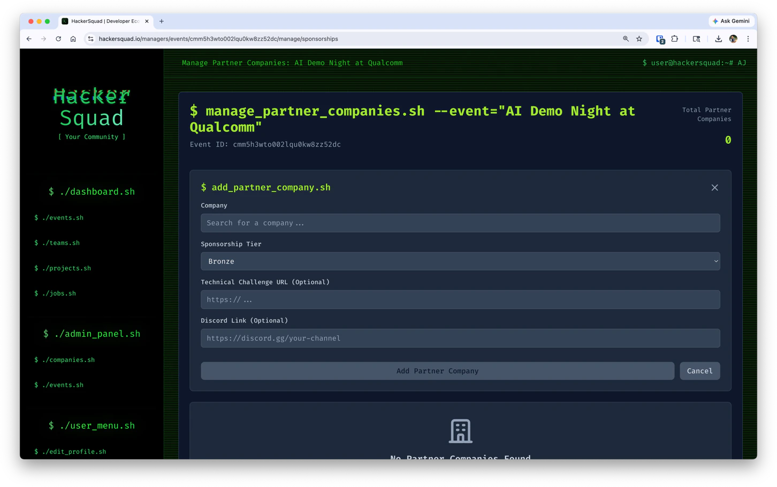Viewport: 777px width, 487px height.
Task: Open ./edit_profile.sh in sidebar
Action: coord(70,452)
